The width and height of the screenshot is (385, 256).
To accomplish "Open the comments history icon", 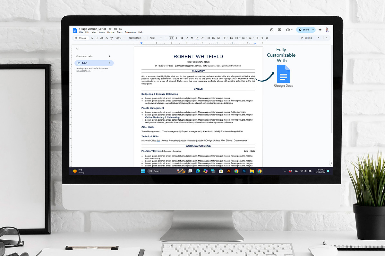I will coord(279,30).
